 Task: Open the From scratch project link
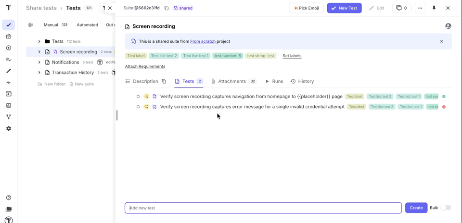point(203,42)
